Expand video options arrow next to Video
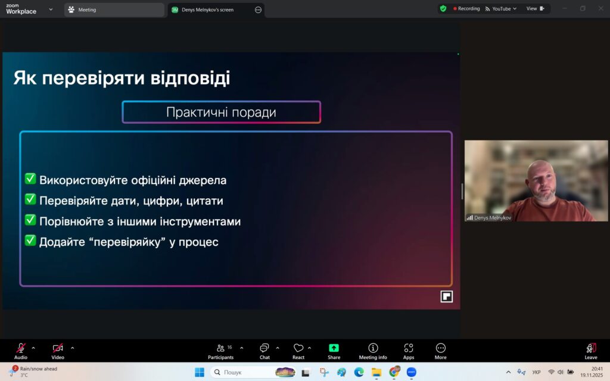This screenshot has width=610, height=381. 73,348
